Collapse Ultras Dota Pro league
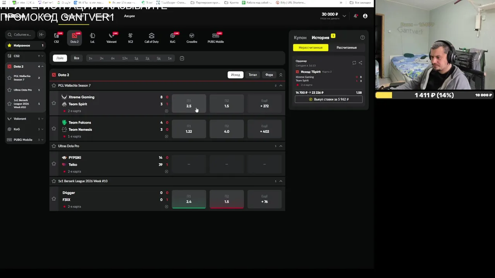The height and width of the screenshot is (278, 495). [281, 146]
